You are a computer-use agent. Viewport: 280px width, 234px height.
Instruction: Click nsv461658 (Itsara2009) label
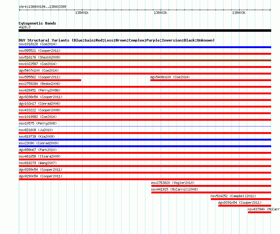(x=40, y=156)
